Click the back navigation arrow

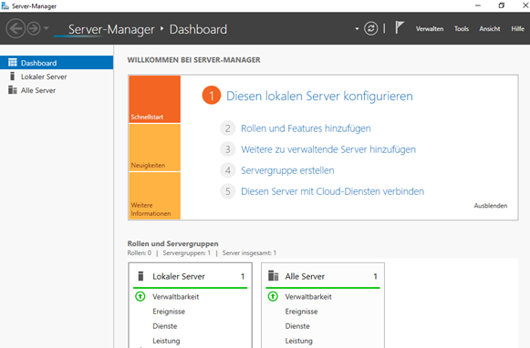coord(16,28)
